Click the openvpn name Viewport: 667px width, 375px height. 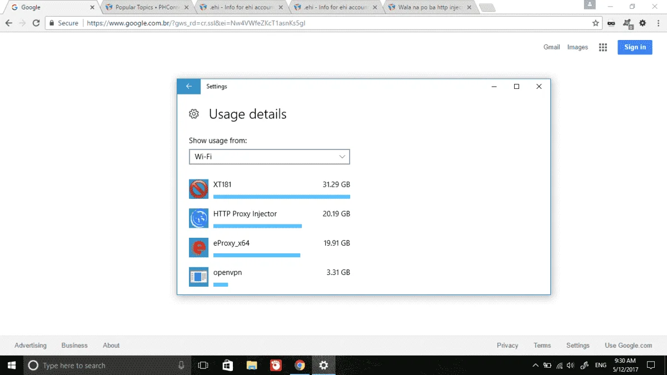227,273
